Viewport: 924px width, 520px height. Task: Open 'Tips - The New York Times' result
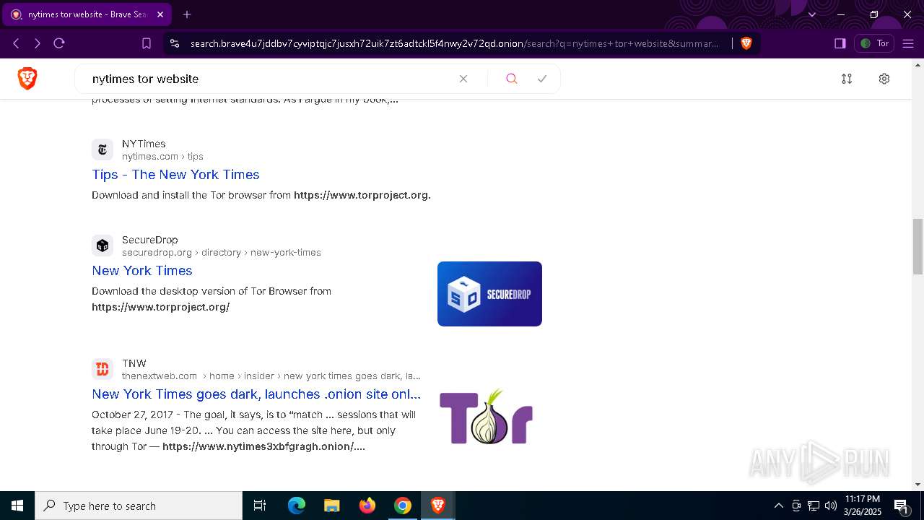click(x=175, y=175)
